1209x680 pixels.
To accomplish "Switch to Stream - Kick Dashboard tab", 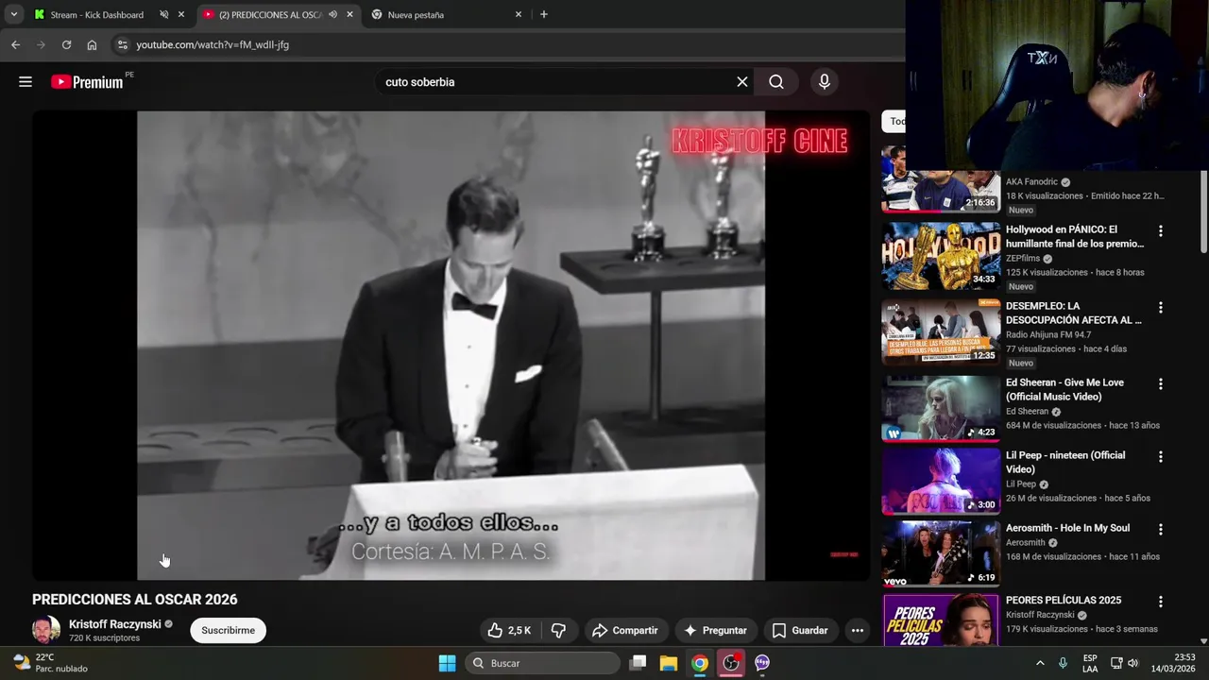I will pos(96,14).
